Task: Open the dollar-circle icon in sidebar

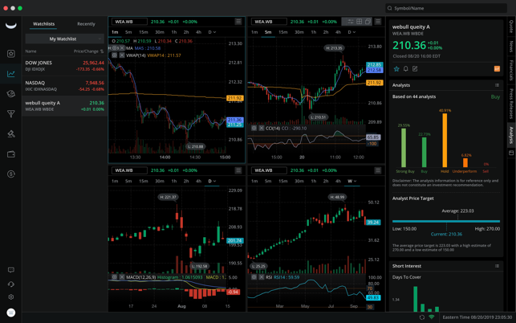Action: tap(11, 174)
